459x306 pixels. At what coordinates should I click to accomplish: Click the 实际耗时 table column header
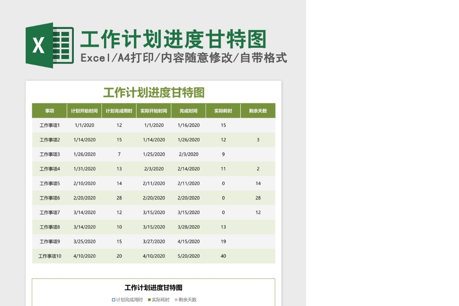223,111
